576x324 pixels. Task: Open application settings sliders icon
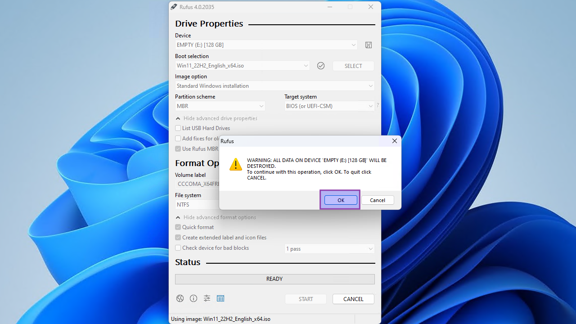pyautogui.click(x=207, y=298)
